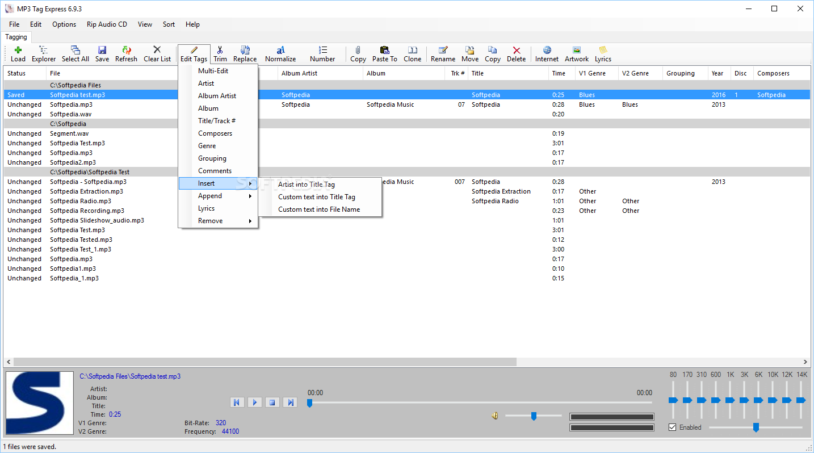Click the Paste To clipboard icon
814x453 pixels.
pos(384,54)
